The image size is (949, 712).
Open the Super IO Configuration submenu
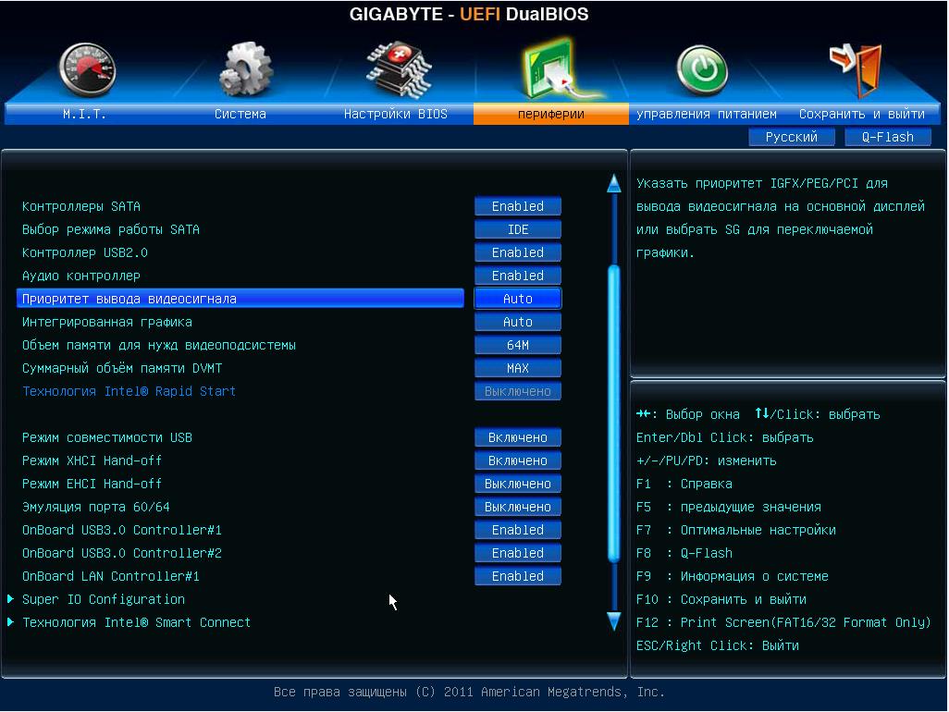coord(104,599)
